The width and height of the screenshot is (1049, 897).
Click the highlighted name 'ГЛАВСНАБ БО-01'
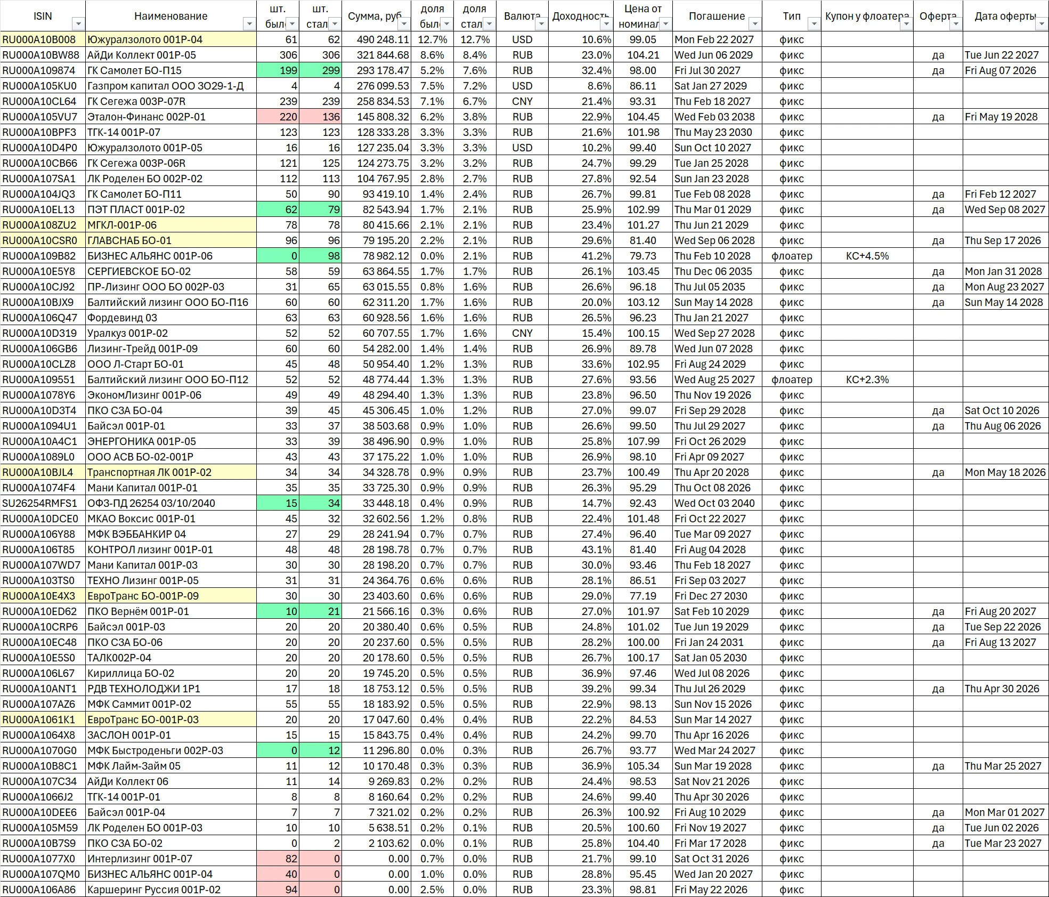click(171, 240)
